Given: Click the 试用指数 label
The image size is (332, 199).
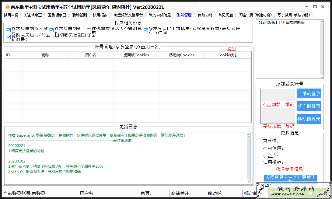Looking at the screenshot, I should (273, 162).
